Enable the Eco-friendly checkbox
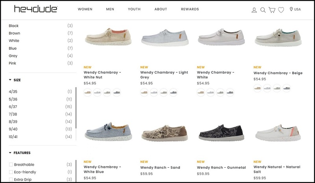Image resolution: width=315 pixels, height=183 pixels. pyautogui.click(x=11, y=172)
